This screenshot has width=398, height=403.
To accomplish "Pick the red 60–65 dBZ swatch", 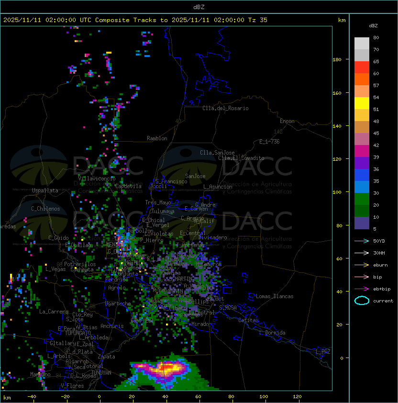I will (362, 67).
